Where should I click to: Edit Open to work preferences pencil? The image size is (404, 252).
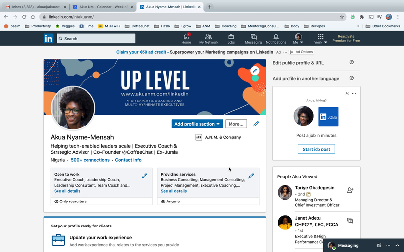pyautogui.click(x=144, y=176)
